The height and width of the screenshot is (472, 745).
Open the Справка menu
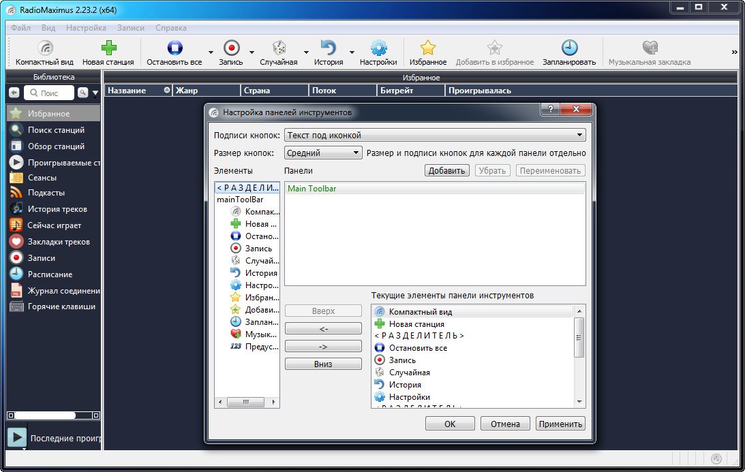coord(170,28)
